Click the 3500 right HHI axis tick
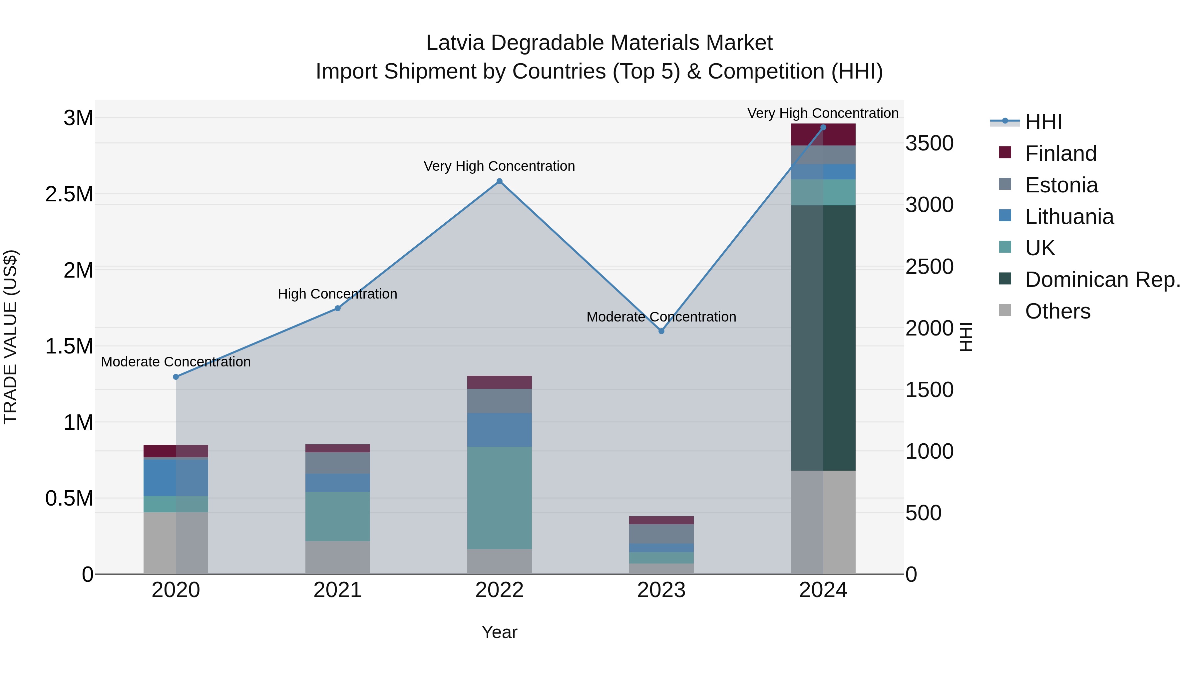The height and width of the screenshot is (674, 1199). click(930, 143)
